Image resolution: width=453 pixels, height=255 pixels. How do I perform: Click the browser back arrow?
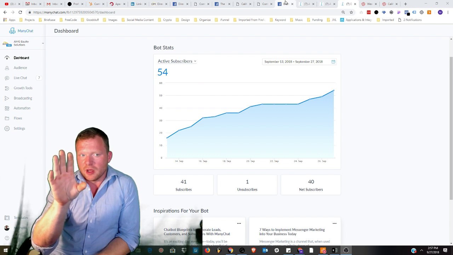pos(5,12)
